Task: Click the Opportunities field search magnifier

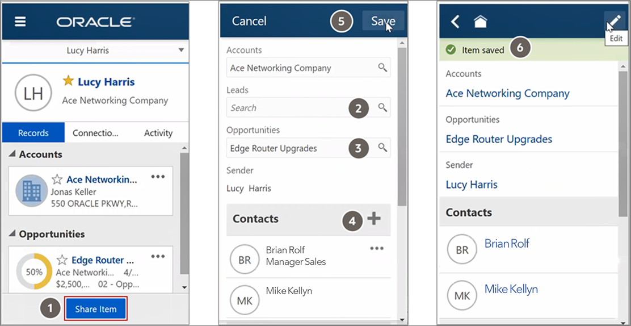Action: click(382, 148)
